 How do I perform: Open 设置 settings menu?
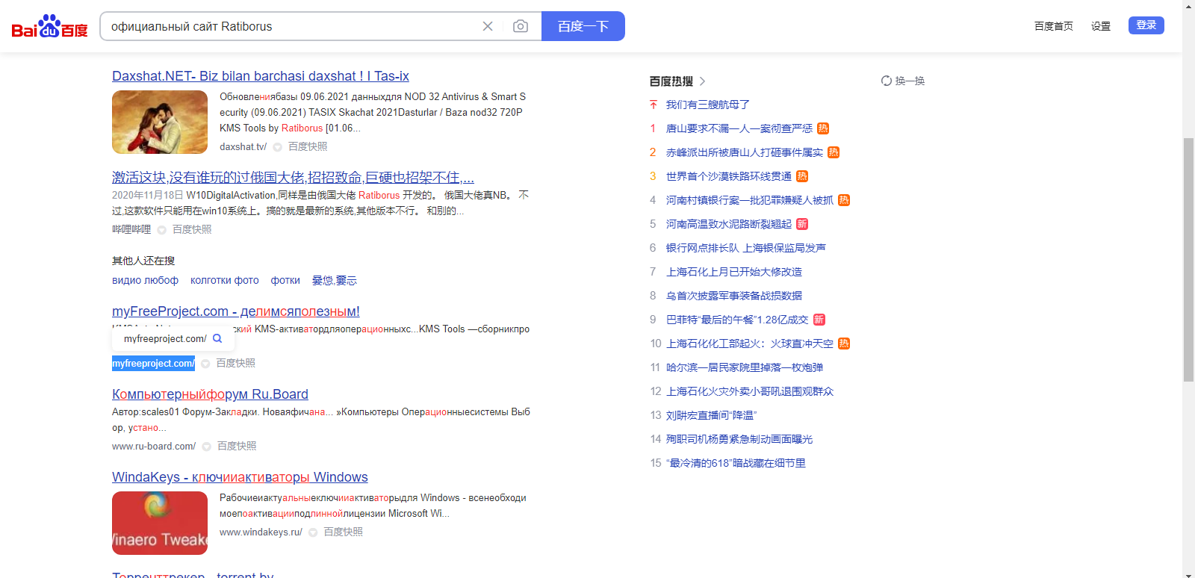(x=1101, y=26)
